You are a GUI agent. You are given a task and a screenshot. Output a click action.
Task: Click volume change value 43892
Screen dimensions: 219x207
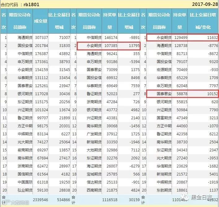pyautogui.click(x=64, y=54)
